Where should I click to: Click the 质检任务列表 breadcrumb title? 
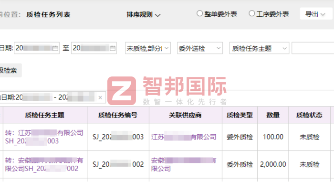click(48, 14)
